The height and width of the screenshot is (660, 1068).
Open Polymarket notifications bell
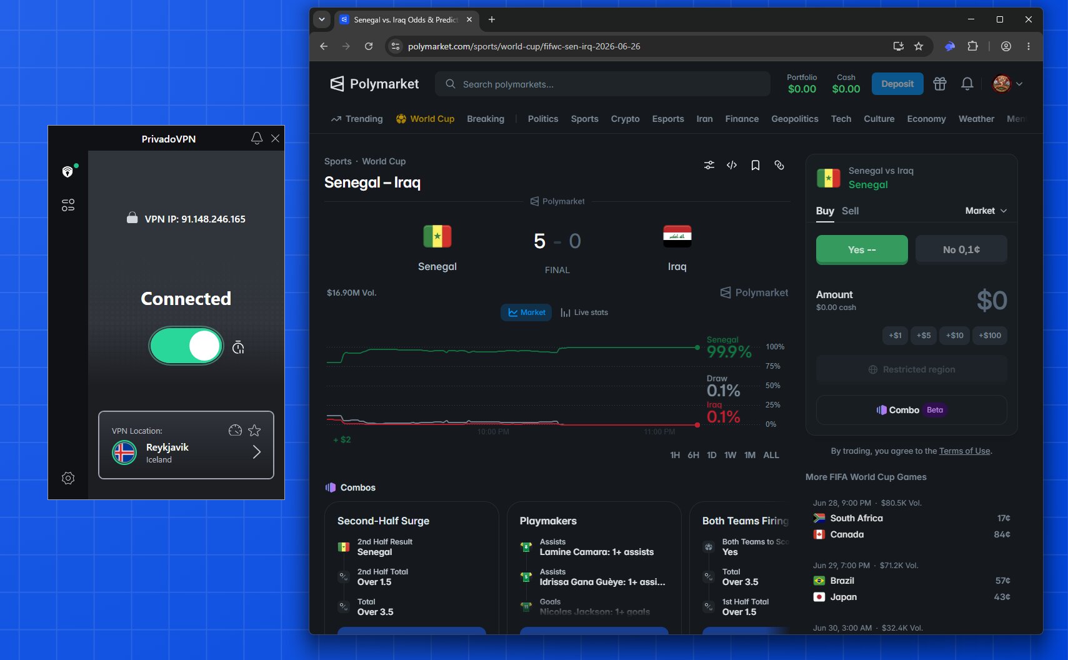[x=967, y=84]
